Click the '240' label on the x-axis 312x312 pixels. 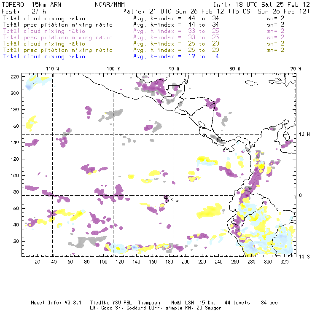coord(218,262)
